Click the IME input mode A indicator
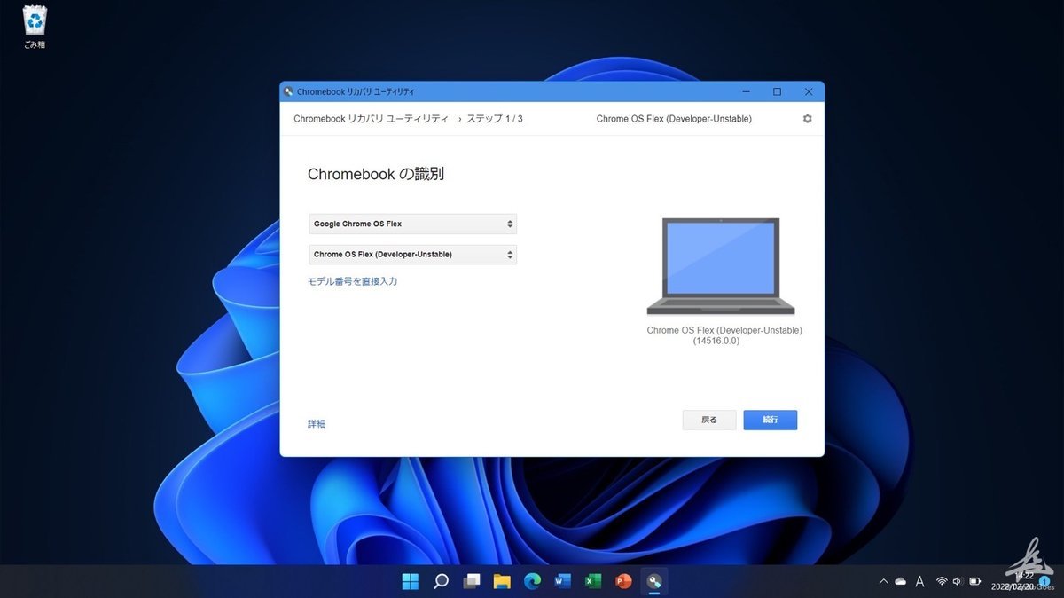 [x=919, y=582]
